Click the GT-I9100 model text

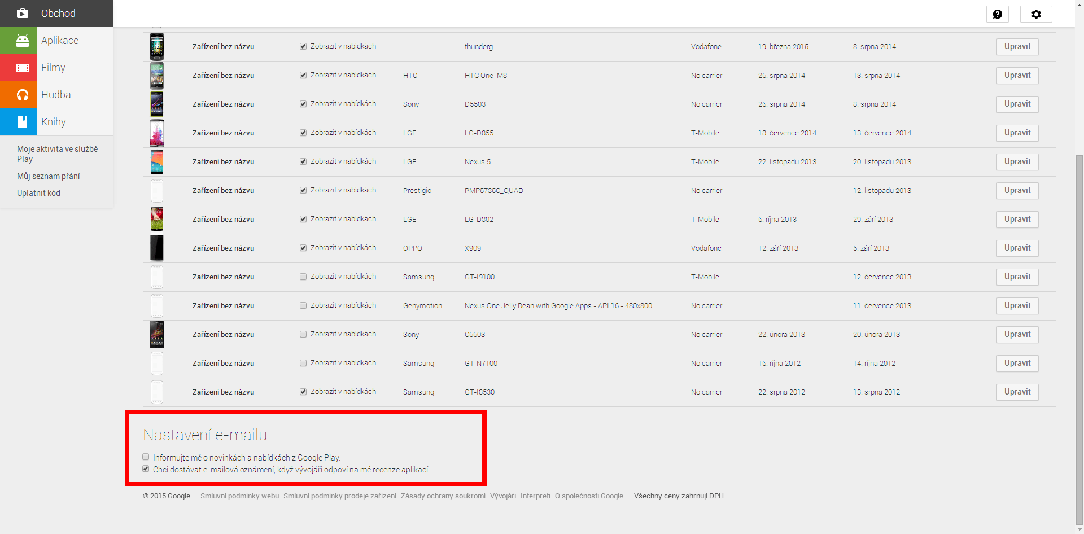[479, 277]
